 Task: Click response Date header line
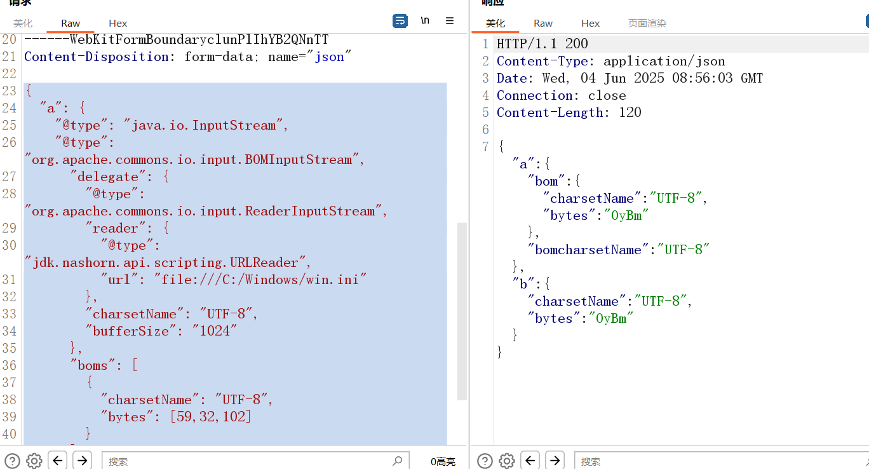pyautogui.click(x=630, y=78)
